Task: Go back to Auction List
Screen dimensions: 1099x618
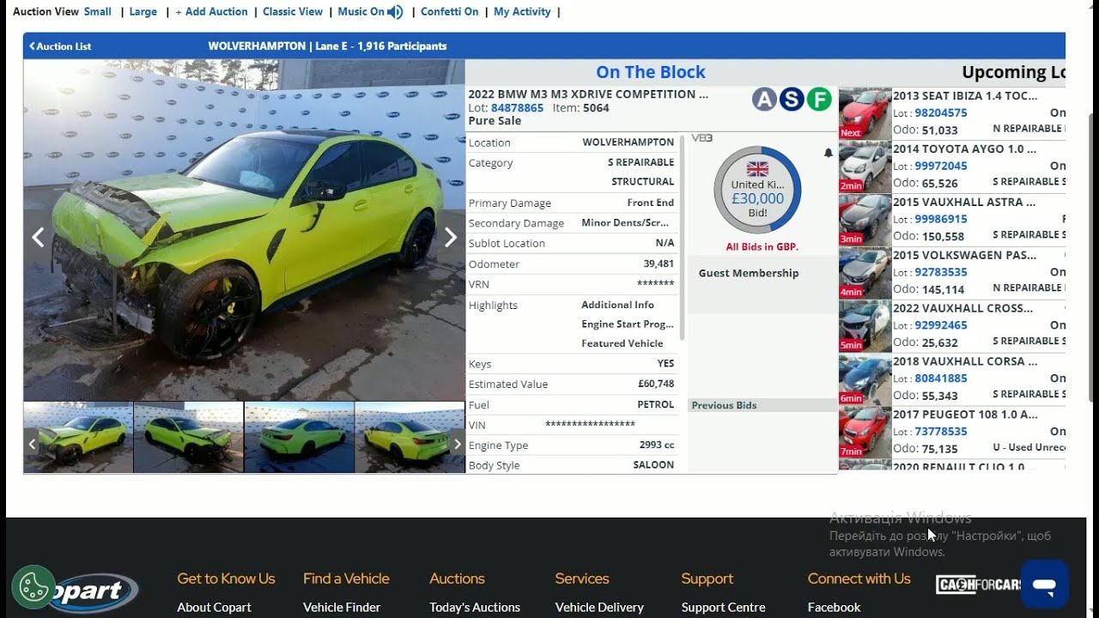Action: pyautogui.click(x=60, y=46)
